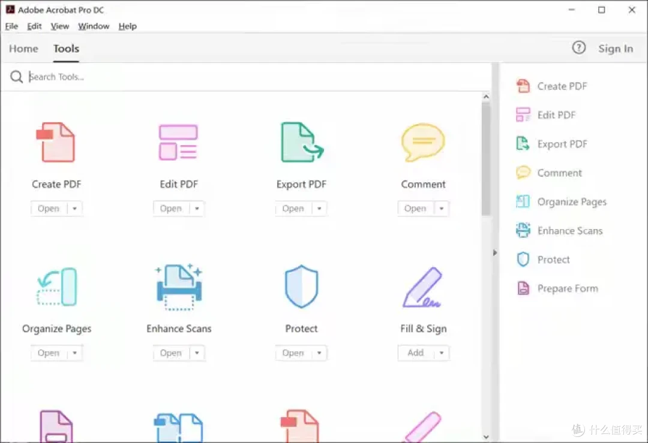Click the large Comment speech bubble icon
Viewport: 648px width, 443px height.
click(x=423, y=142)
